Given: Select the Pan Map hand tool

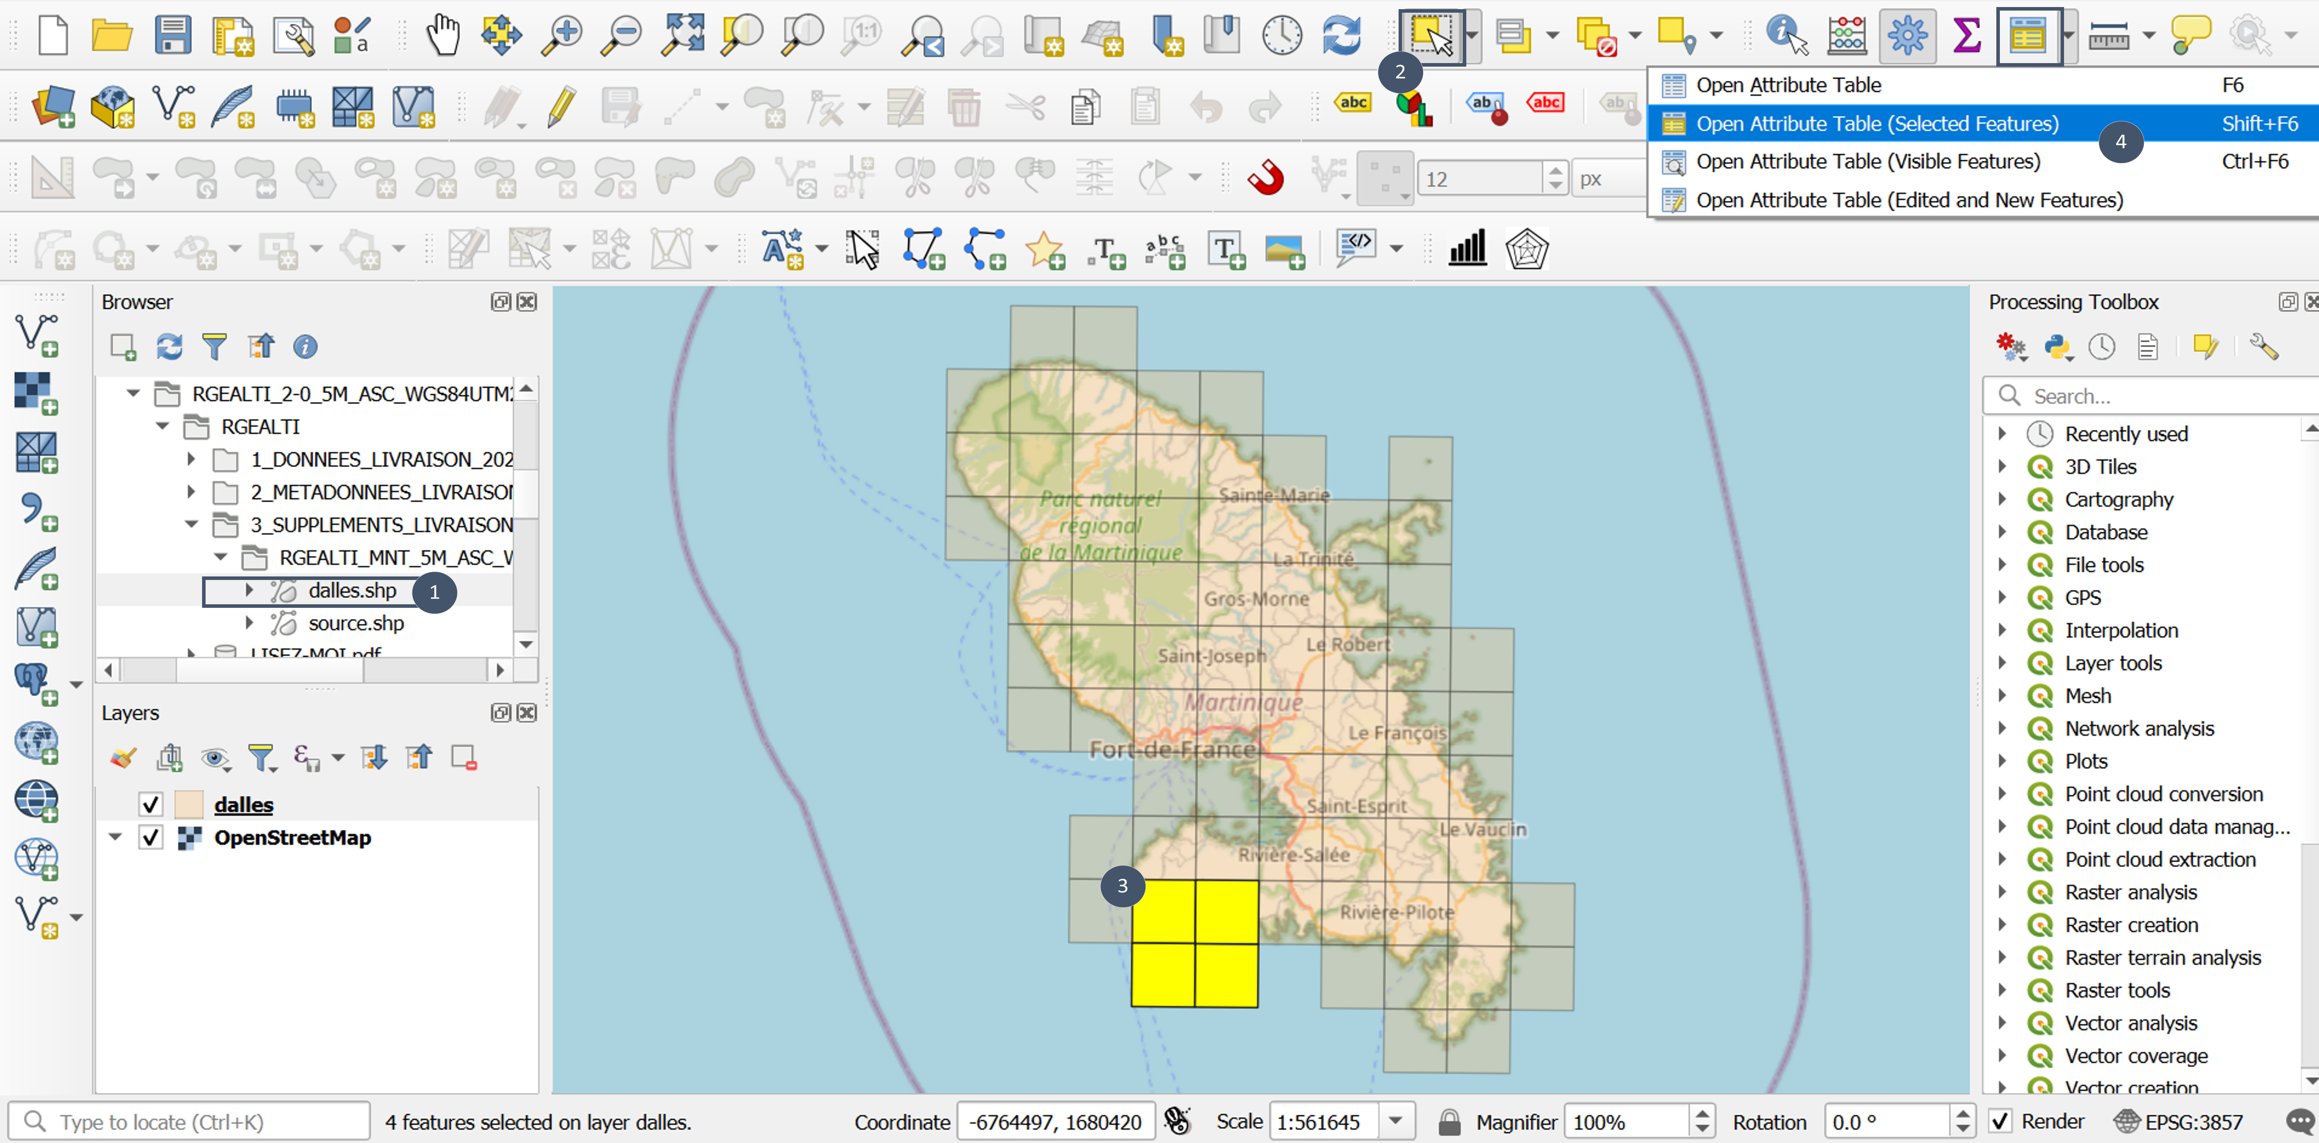Looking at the screenshot, I should point(442,35).
